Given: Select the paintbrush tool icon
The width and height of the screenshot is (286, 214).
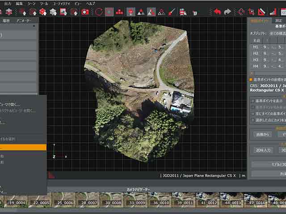Looking at the screenshot, I should (172, 12).
